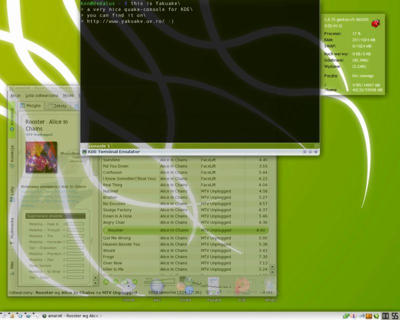This screenshot has width=400, height=320.
Task: Click the remaining time display -2:02
Action: point(266,292)
